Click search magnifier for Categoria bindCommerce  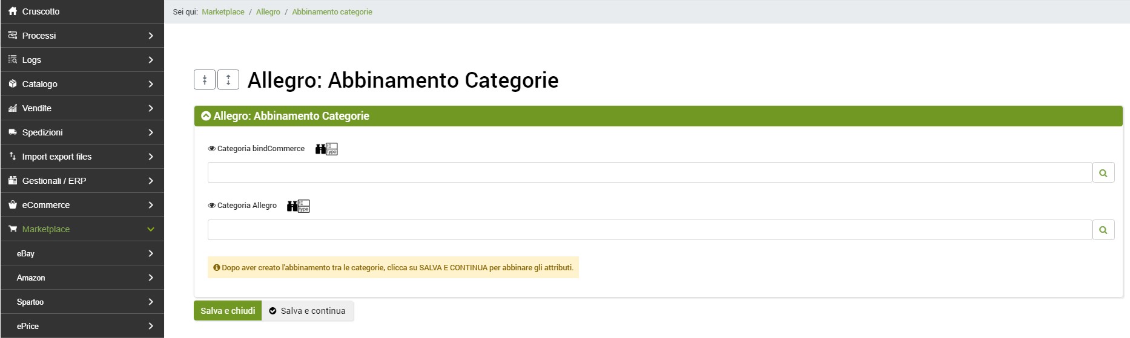[1103, 173]
